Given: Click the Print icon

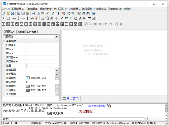Looking at the screenshot, I should pyautogui.click(x=18, y=13).
